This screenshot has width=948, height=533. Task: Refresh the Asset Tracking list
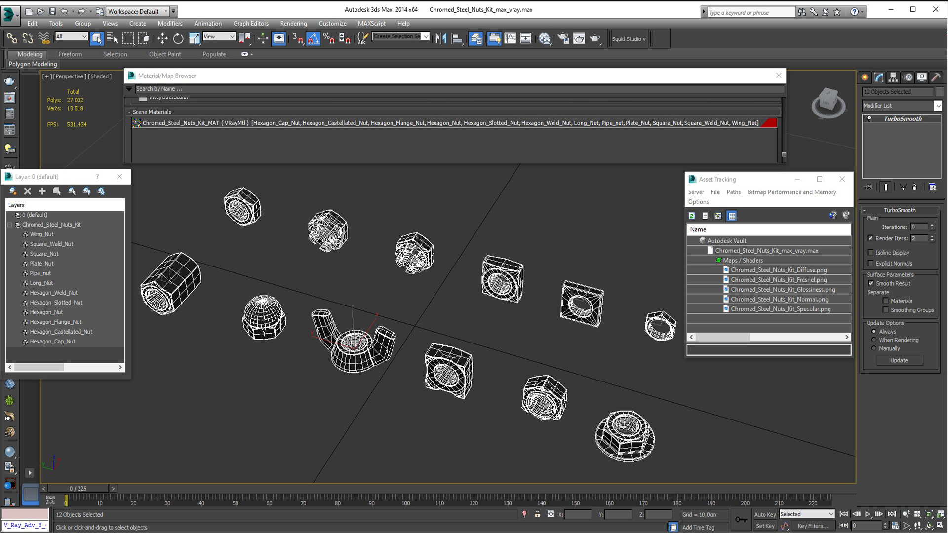tap(692, 216)
